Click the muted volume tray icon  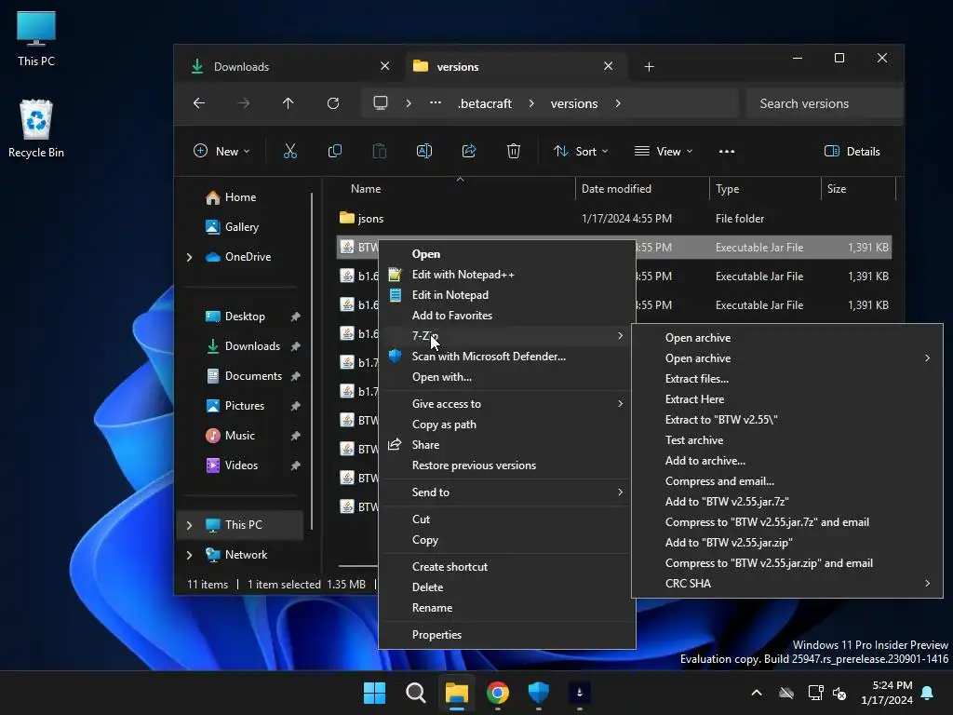(x=839, y=693)
